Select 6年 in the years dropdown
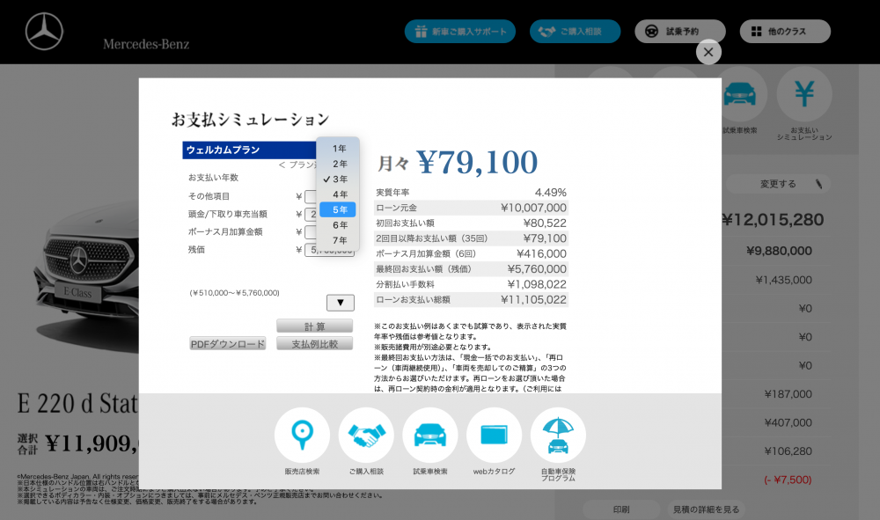 click(338, 225)
